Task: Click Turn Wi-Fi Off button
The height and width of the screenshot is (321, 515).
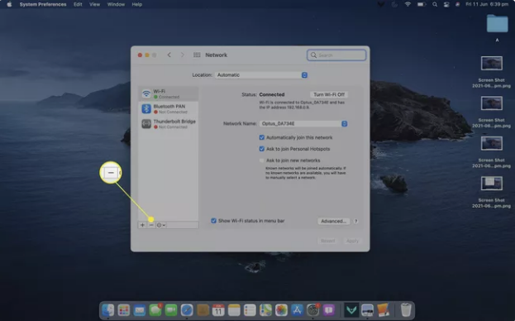Action: click(x=329, y=94)
